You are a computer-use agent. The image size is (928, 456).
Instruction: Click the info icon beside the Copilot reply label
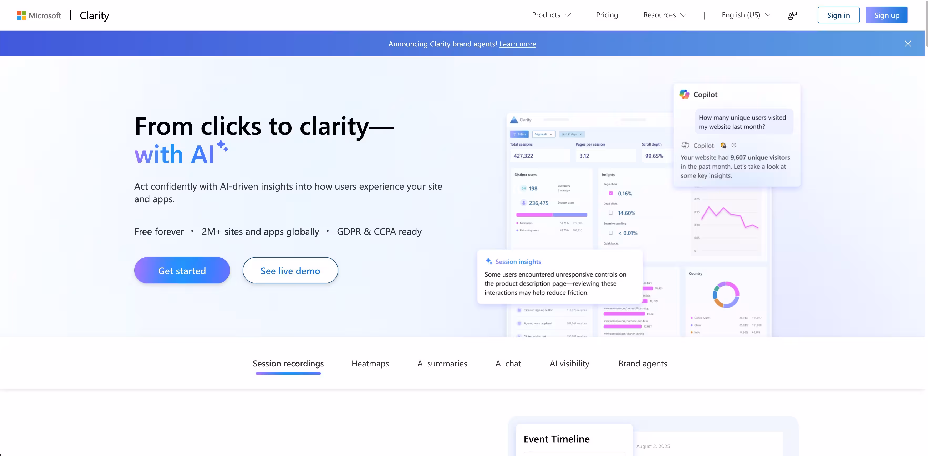[734, 145]
